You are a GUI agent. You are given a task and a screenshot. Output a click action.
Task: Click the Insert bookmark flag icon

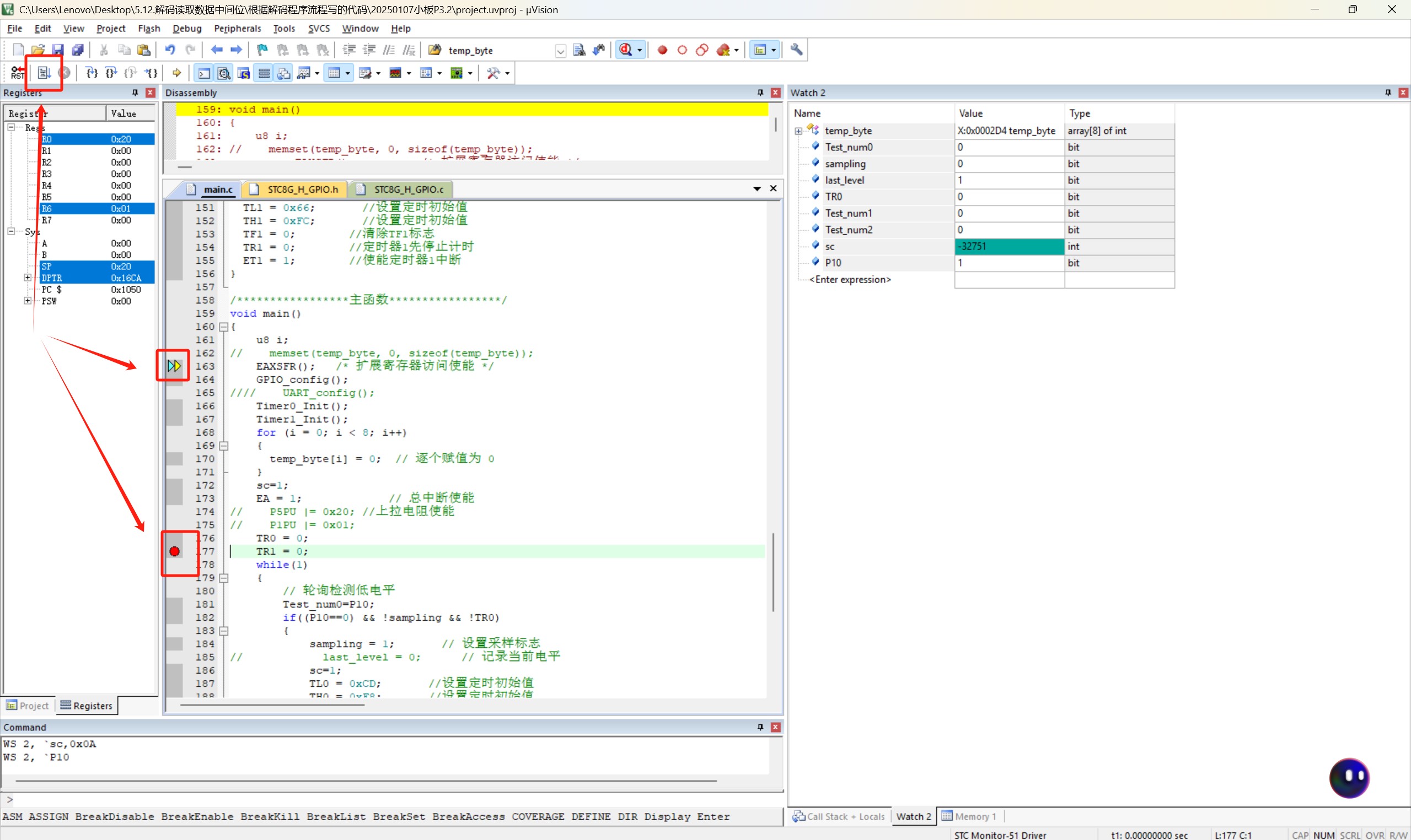pos(262,50)
